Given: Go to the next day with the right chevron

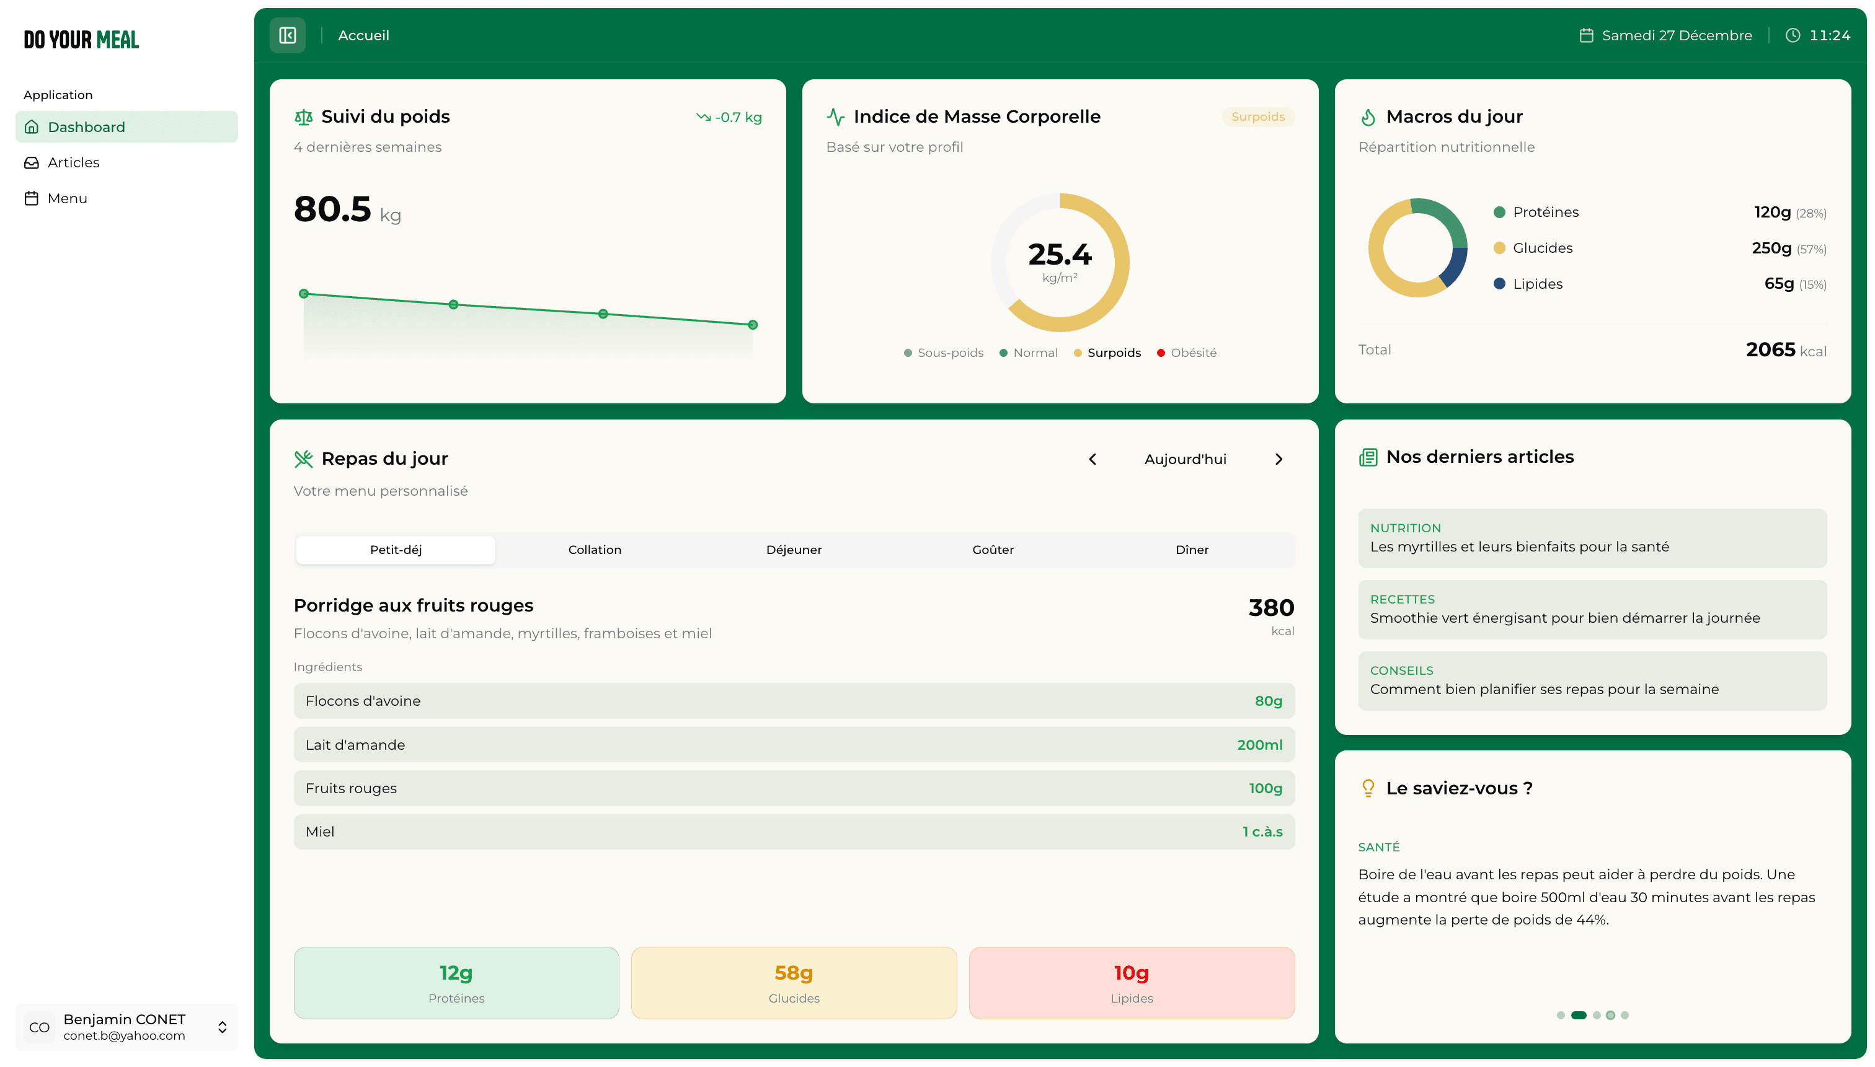Looking at the screenshot, I should (1279, 459).
